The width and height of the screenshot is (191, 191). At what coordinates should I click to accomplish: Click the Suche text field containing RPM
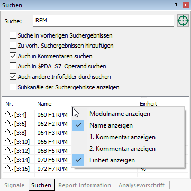tap(103, 21)
